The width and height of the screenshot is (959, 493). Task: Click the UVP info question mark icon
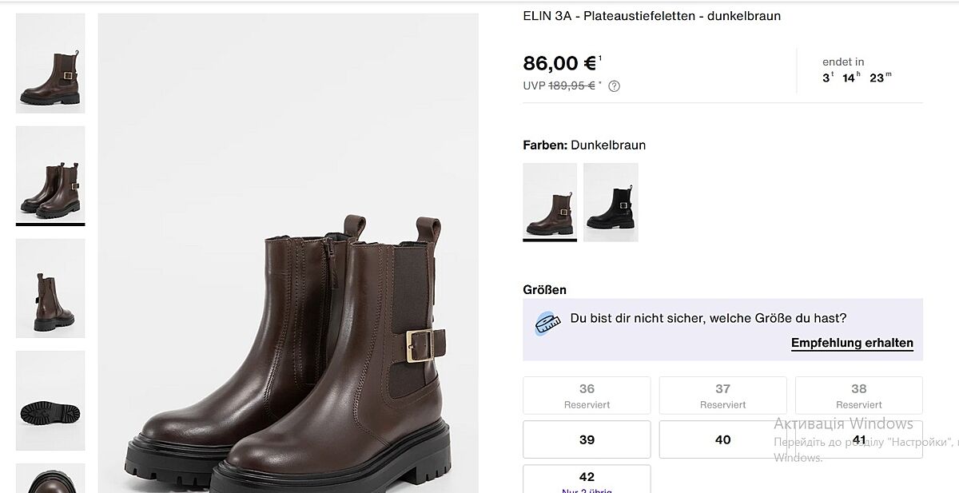tap(614, 86)
